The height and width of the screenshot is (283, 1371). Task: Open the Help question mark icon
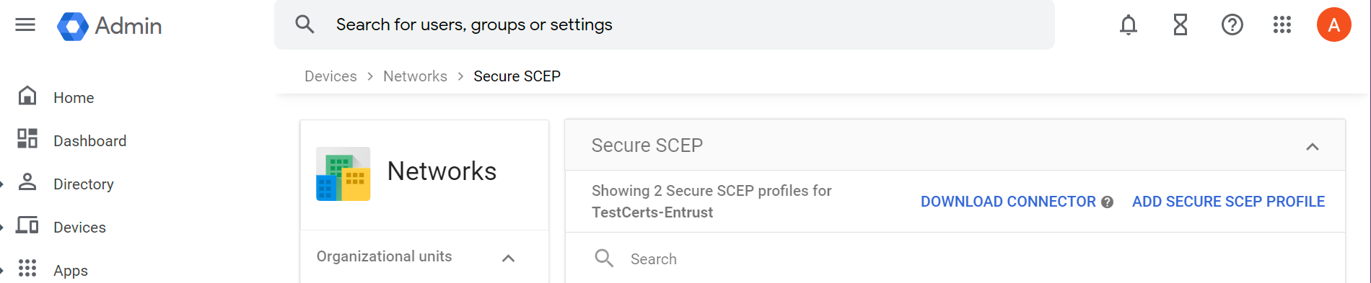click(1232, 25)
